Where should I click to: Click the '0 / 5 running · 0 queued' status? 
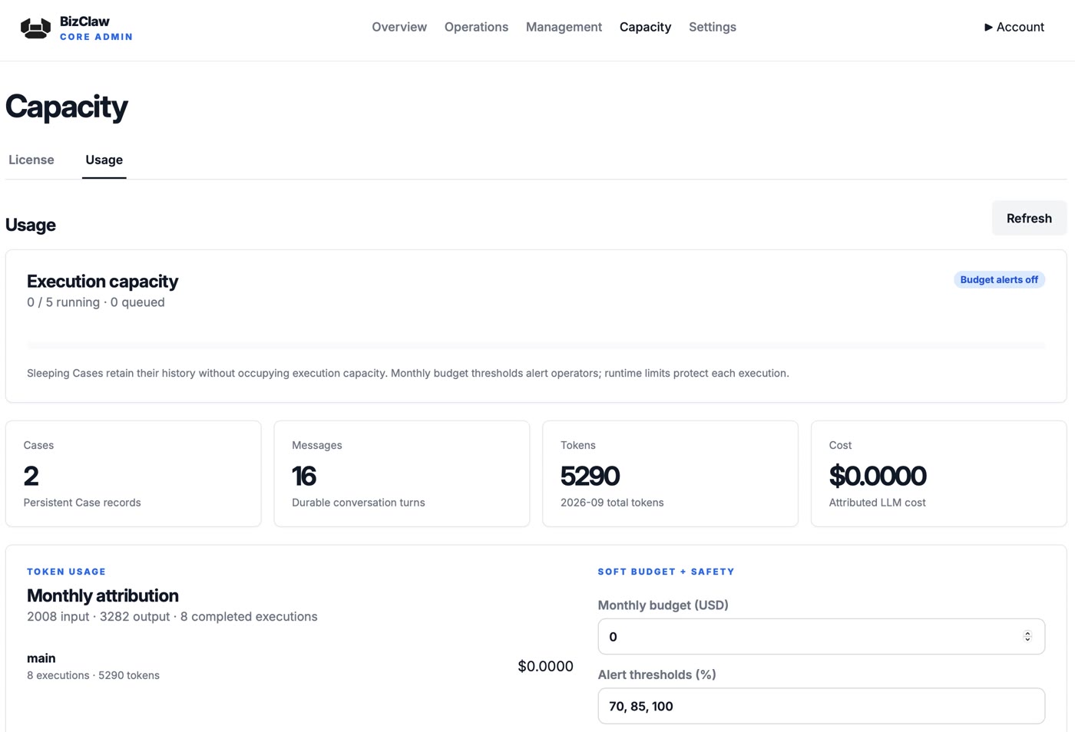click(96, 302)
